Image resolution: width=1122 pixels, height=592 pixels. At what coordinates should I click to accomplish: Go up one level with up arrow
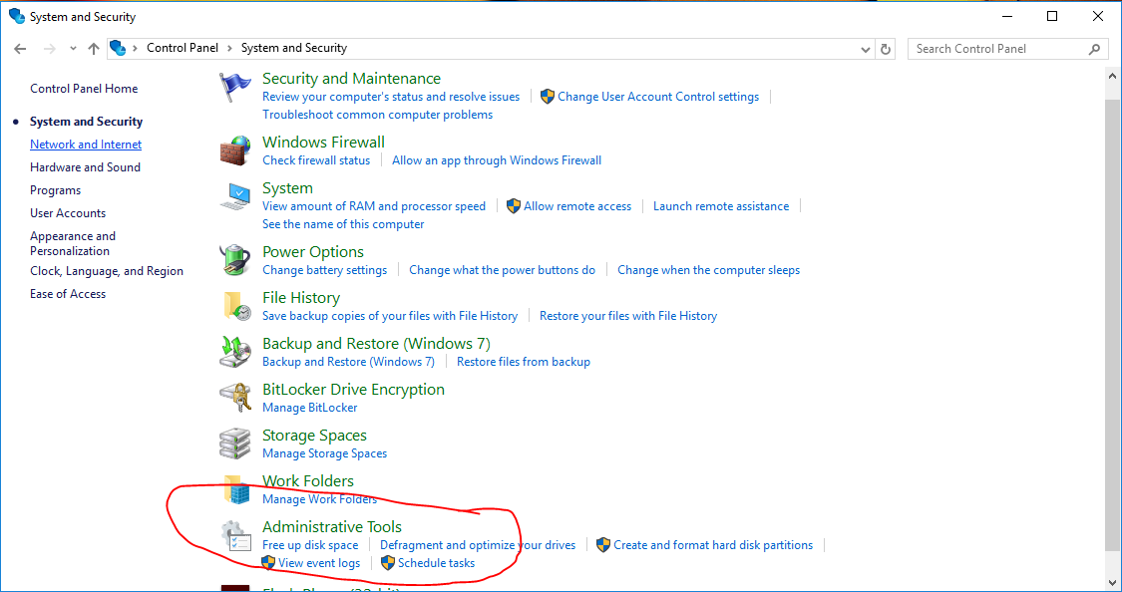(x=94, y=49)
